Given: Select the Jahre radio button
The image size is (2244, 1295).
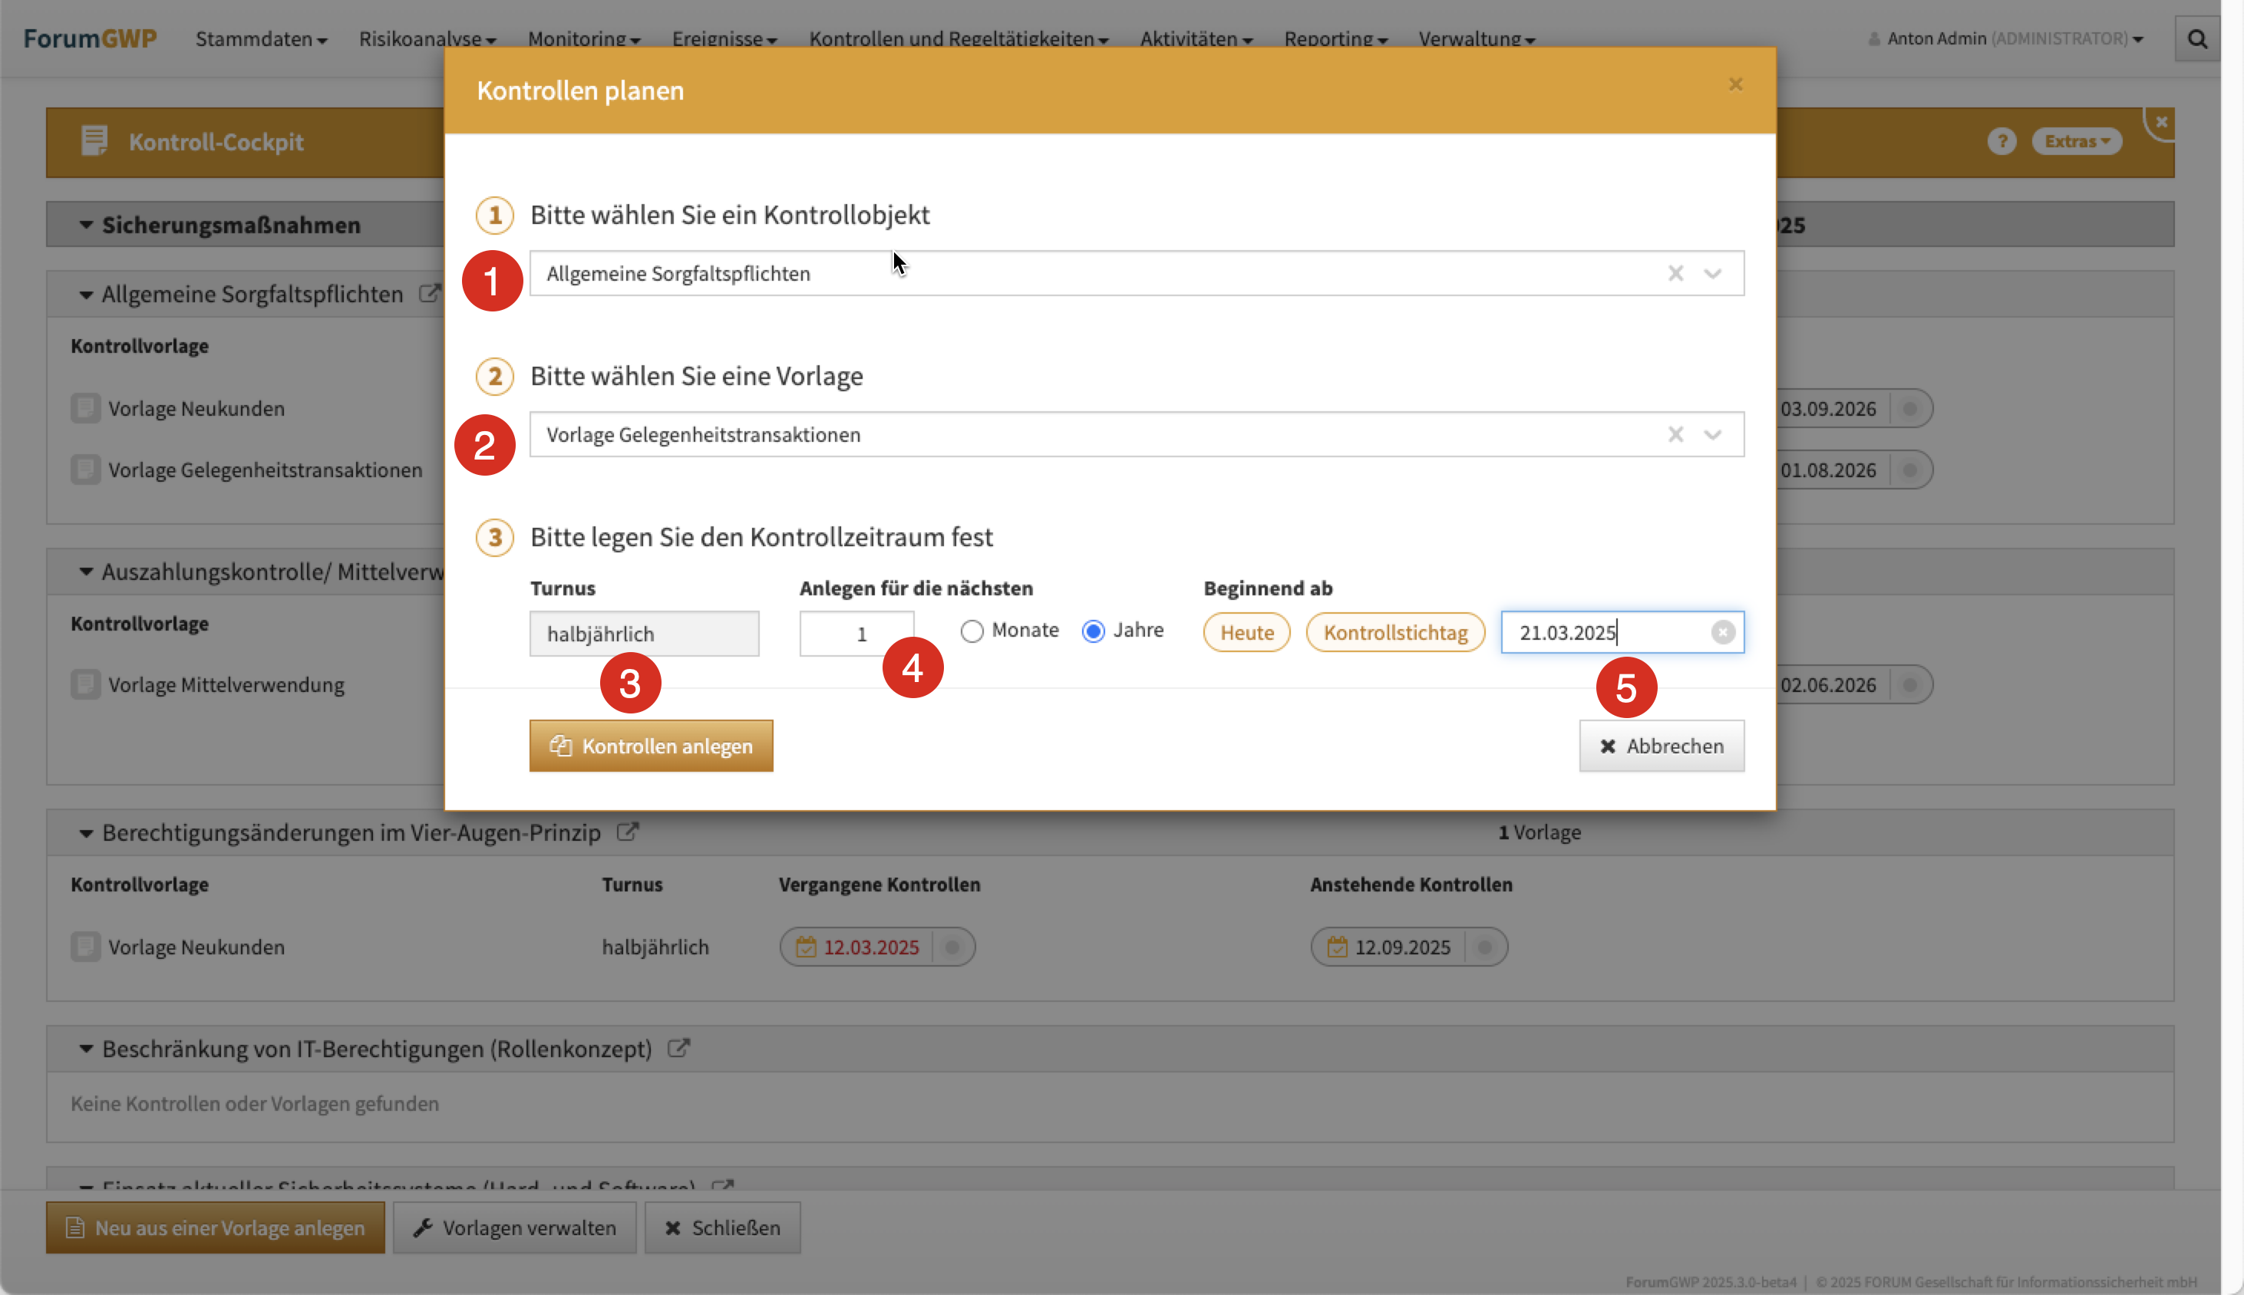Looking at the screenshot, I should click(x=1093, y=631).
